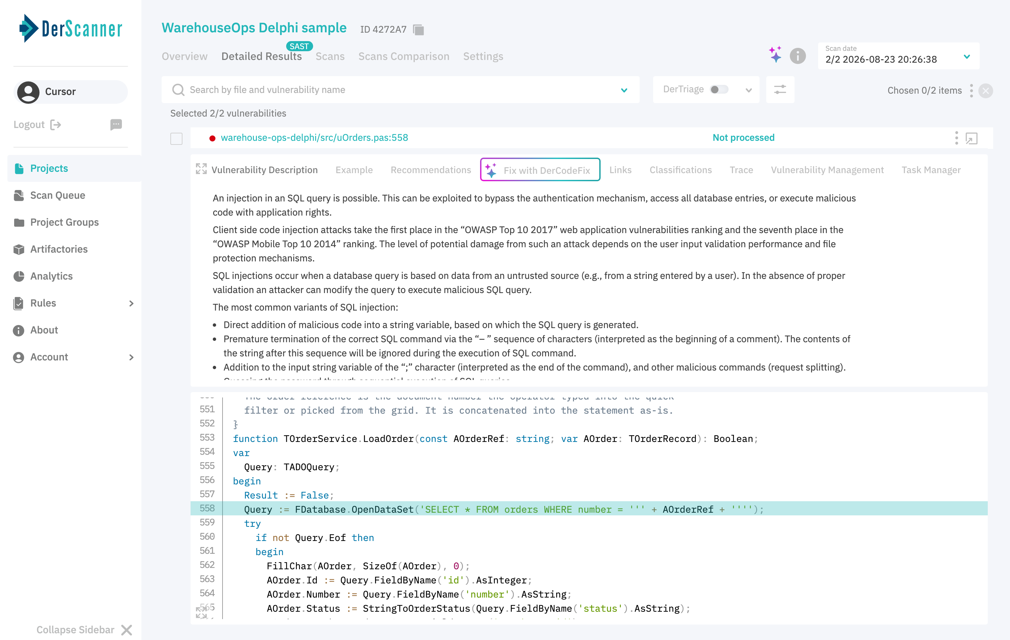Clear chosen items with round X

tap(985, 91)
